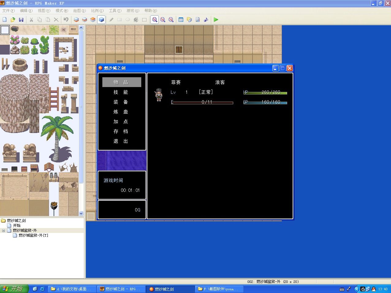Choose 存档 in the game menu
This screenshot has height=293, width=391.
pyautogui.click(x=122, y=131)
